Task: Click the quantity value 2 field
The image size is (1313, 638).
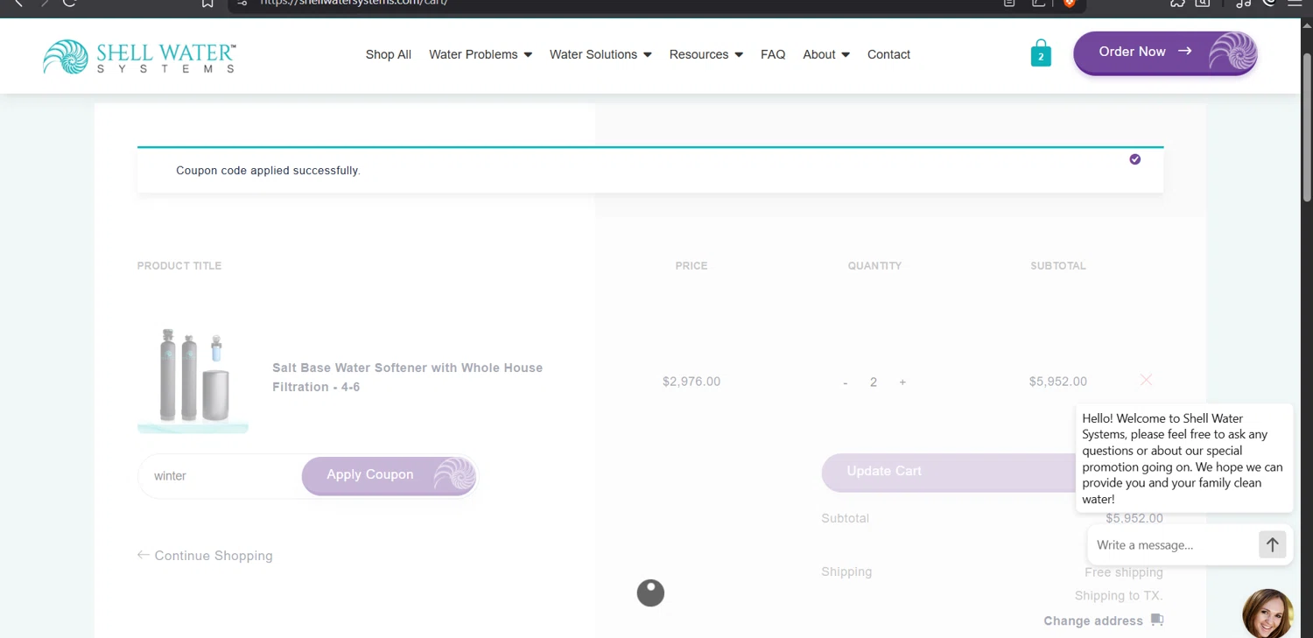Action: tap(874, 382)
